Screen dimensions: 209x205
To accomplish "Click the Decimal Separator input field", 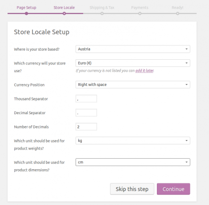I will (86, 113).
